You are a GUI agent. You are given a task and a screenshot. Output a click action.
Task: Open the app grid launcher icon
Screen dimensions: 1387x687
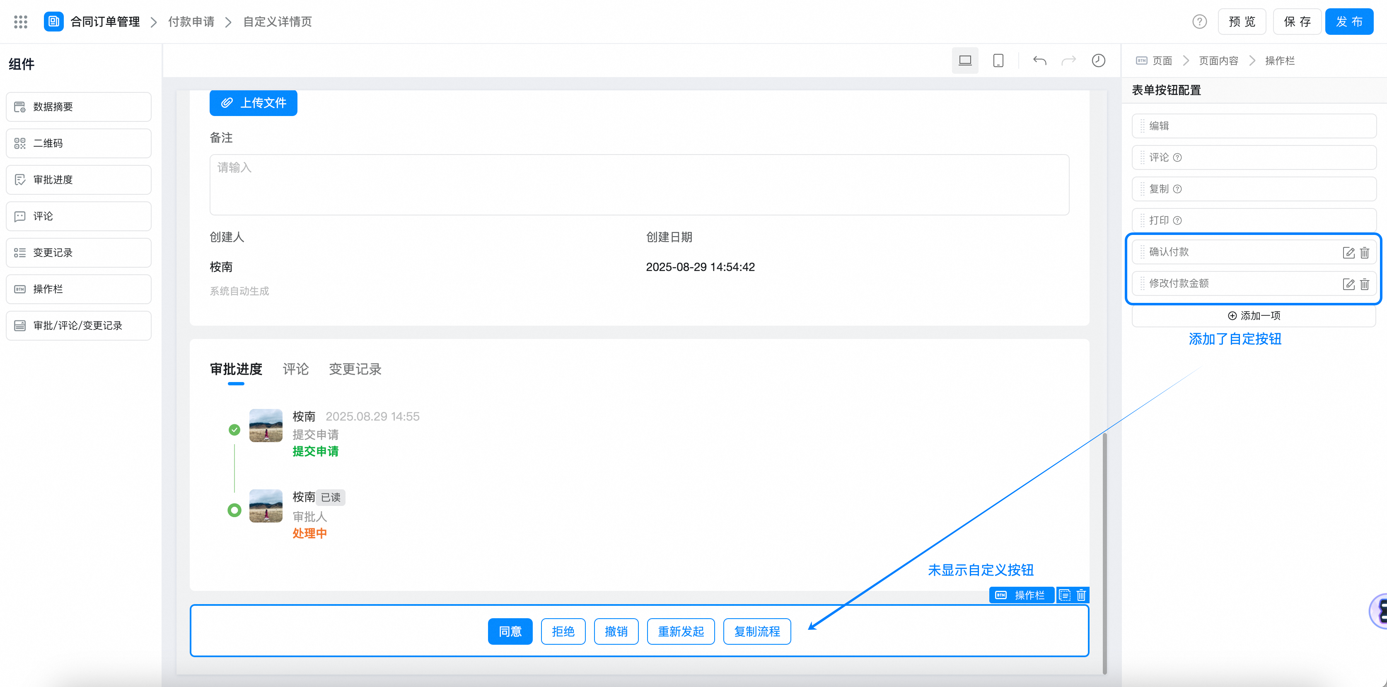pos(20,22)
